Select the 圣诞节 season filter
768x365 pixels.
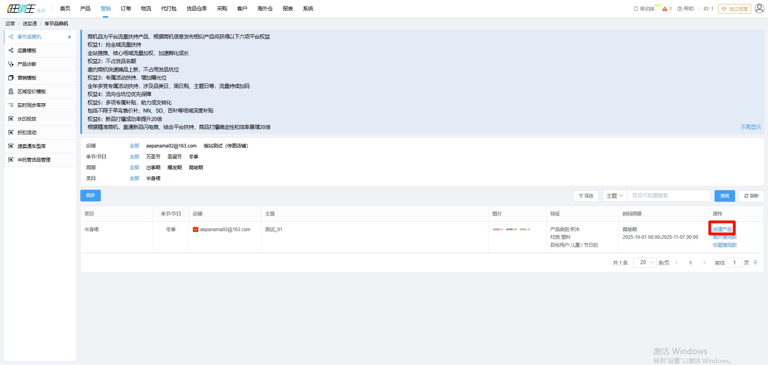click(x=174, y=157)
